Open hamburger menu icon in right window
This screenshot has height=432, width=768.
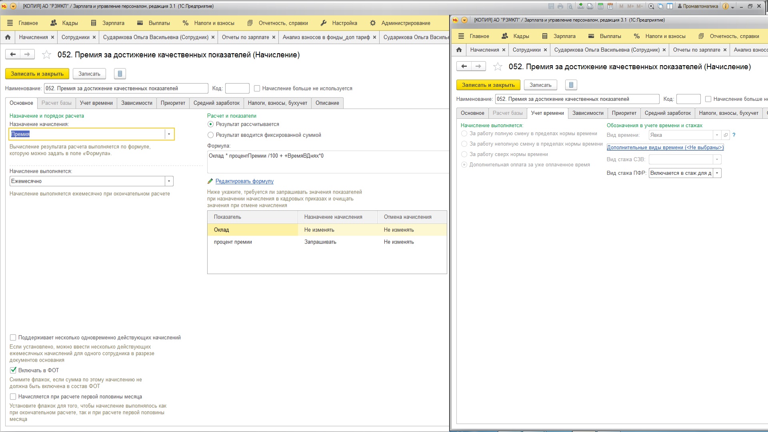pos(461,36)
